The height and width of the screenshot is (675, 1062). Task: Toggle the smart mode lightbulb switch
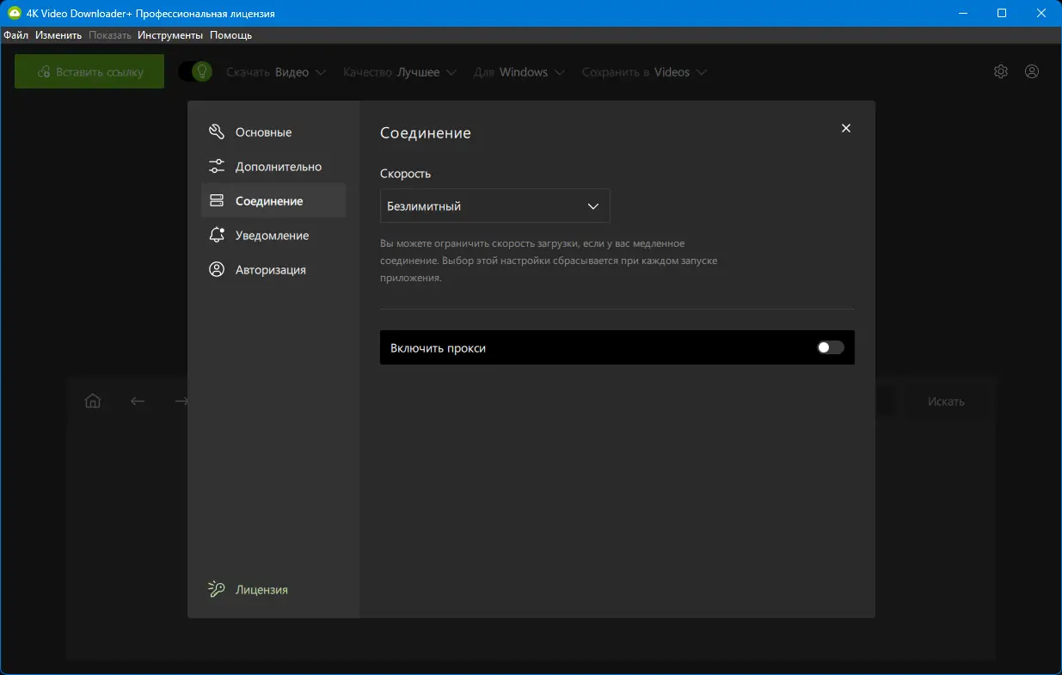pyautogui.click(x=195, y=71)
